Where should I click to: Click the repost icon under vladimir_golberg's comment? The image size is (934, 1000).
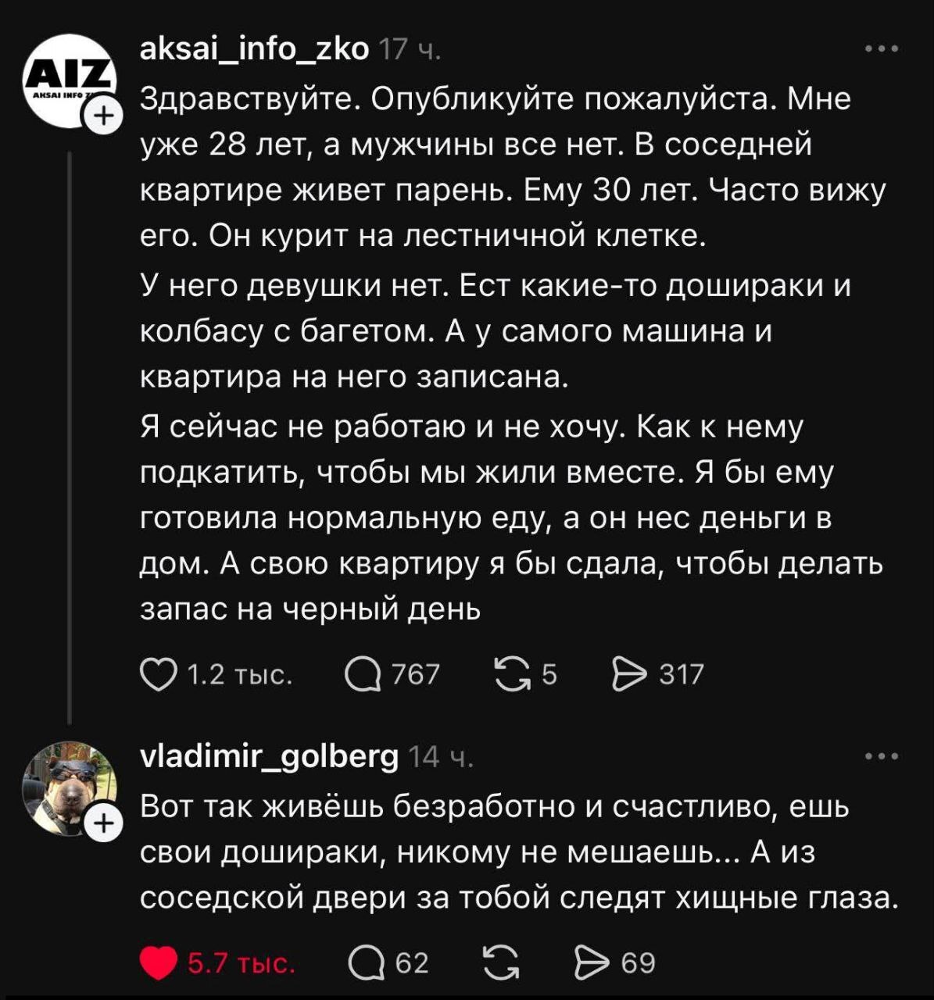(x=501, y=964)
